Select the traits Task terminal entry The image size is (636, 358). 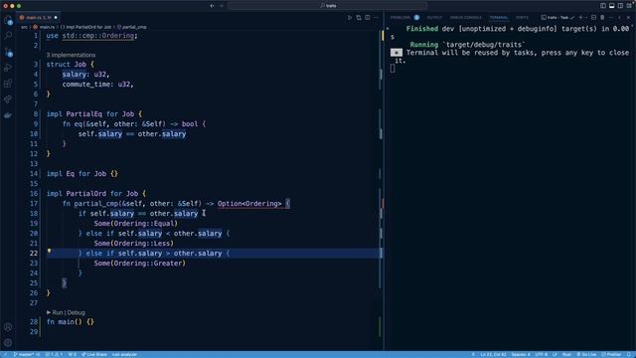(557, 18)
